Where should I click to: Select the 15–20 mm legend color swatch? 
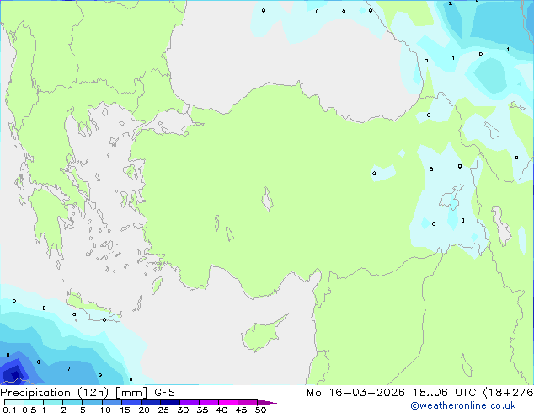(x=131, y=402)
